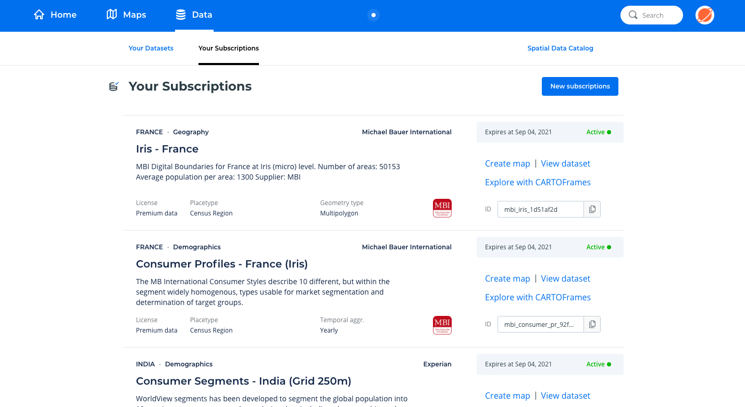
Task: View dataset for Consumer Profiles - France
Action: click(x=565, y=278)
